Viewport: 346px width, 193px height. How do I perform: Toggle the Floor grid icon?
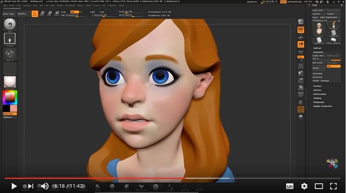click(301, 37)
